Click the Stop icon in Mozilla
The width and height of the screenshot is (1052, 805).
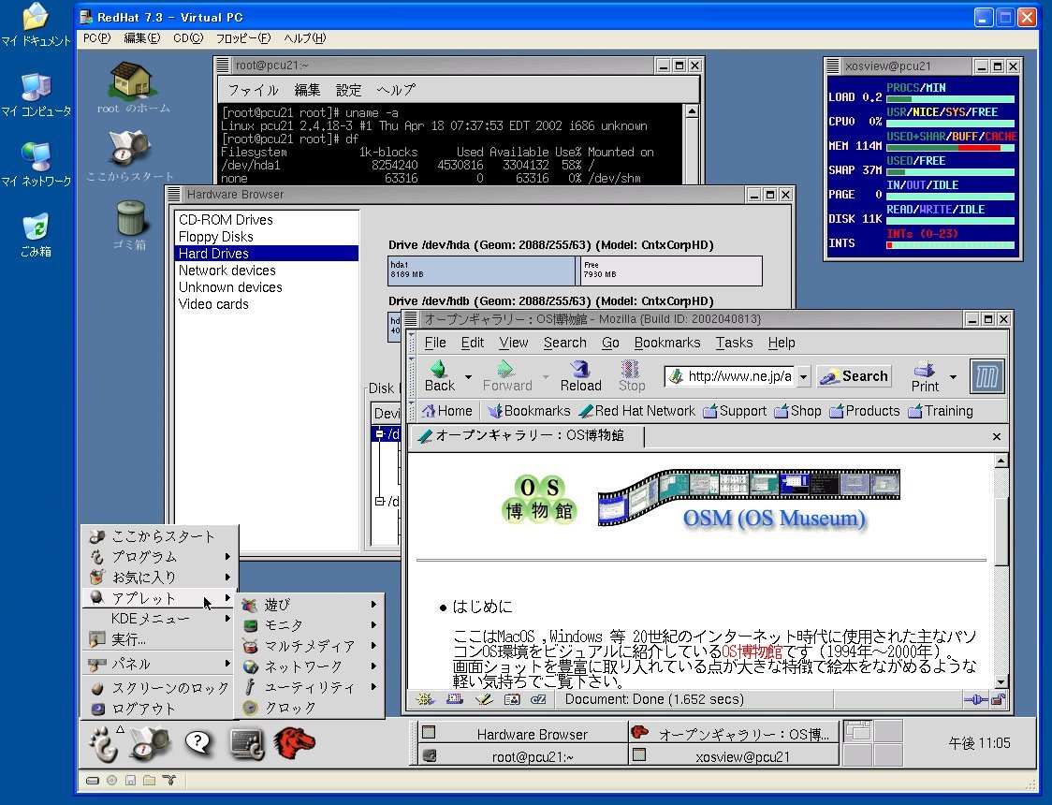[631, 368]
